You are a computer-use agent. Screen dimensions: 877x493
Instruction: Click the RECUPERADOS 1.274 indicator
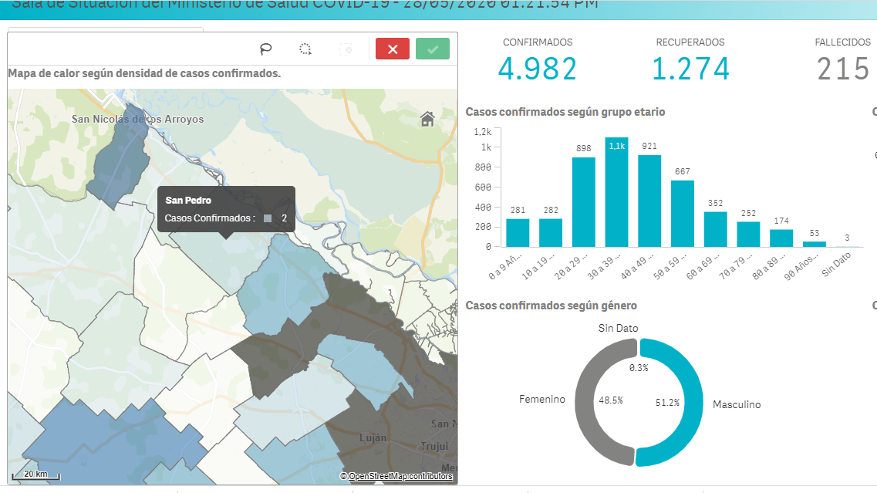point(690,68)
